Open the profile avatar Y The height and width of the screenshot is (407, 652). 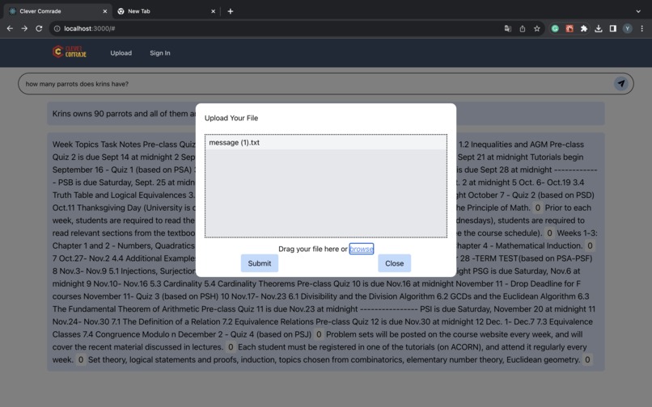(628, 28)
